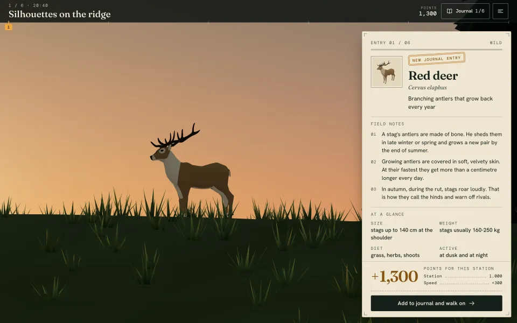Click the scientific name "Cervus elaphus"
The height and width of the screenshot is (323, 517).
click(x=427, y=87)
